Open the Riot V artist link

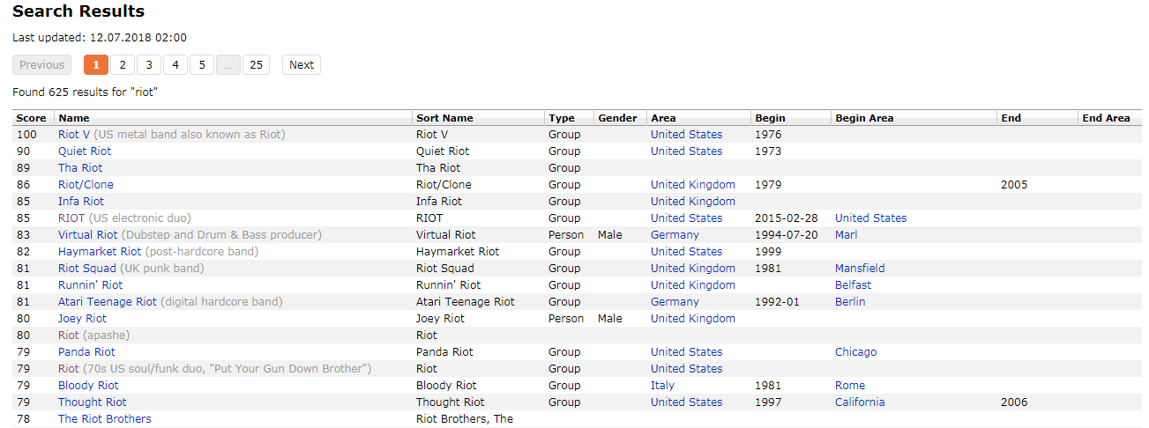[74, 135]
